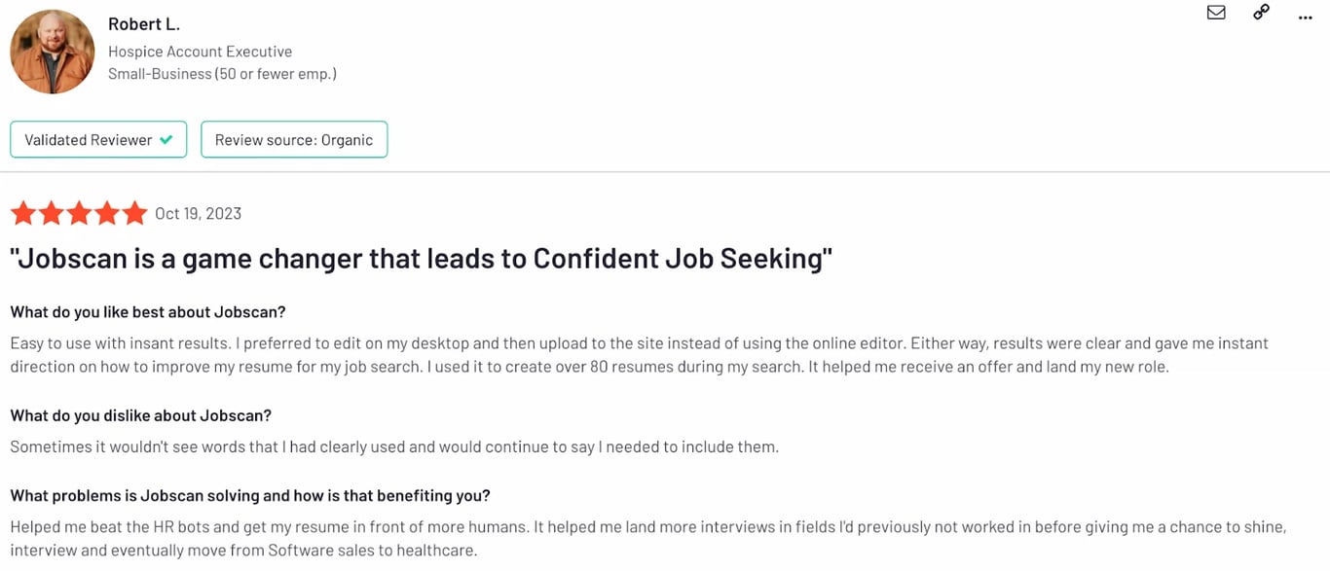Click the second rating star
The image size is (1330, 571).
pos(52,213)
